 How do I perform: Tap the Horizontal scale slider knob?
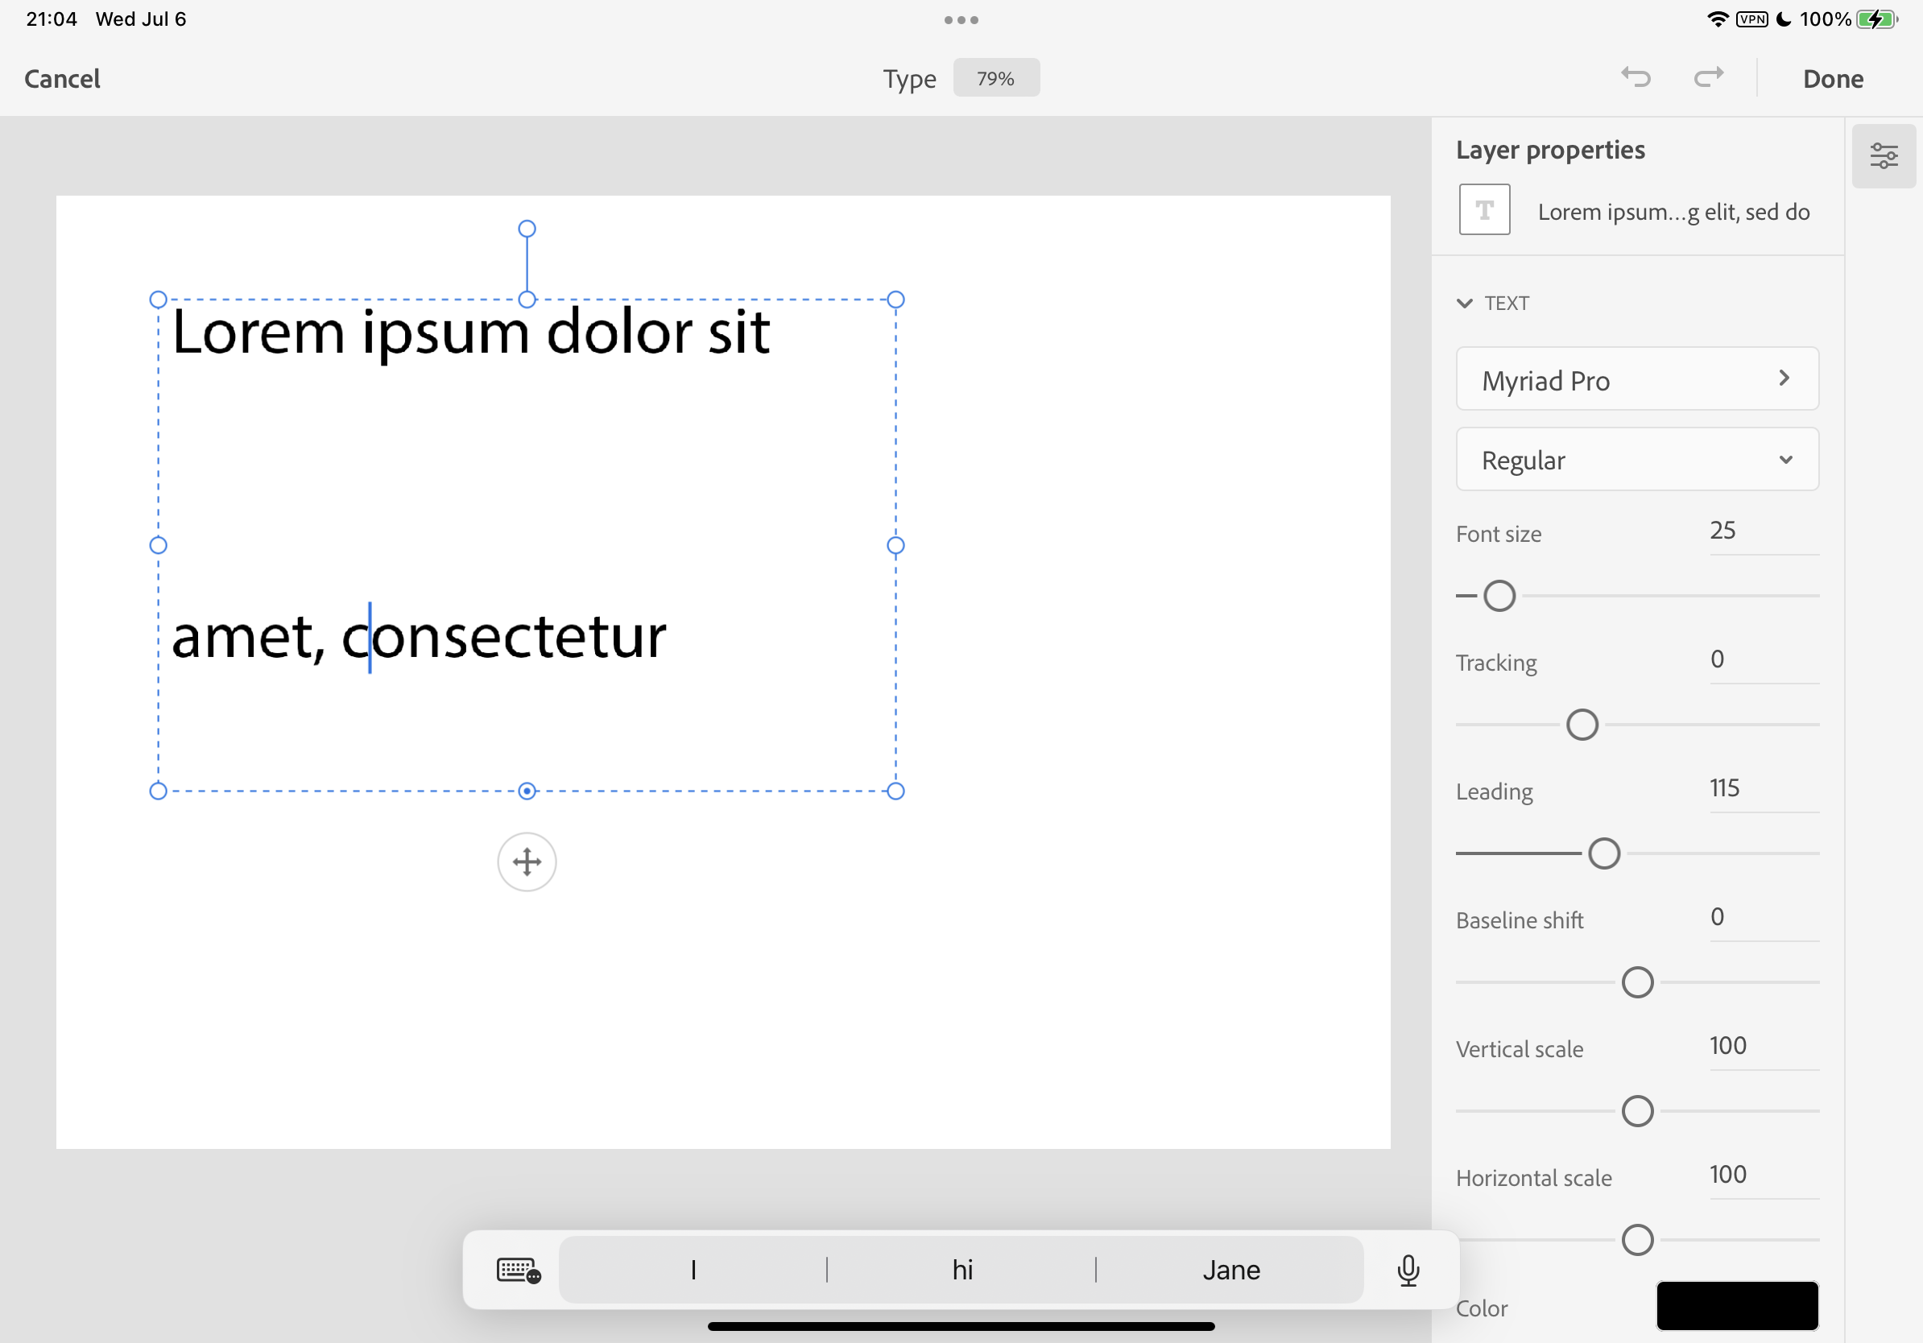(x=1636, y=1240)
